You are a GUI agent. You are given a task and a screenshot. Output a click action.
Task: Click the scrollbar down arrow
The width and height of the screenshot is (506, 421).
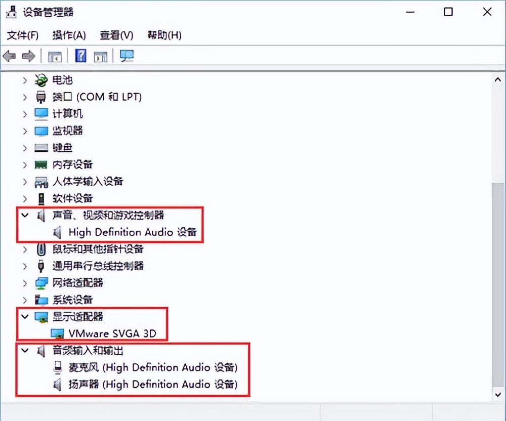click(497, 394)
